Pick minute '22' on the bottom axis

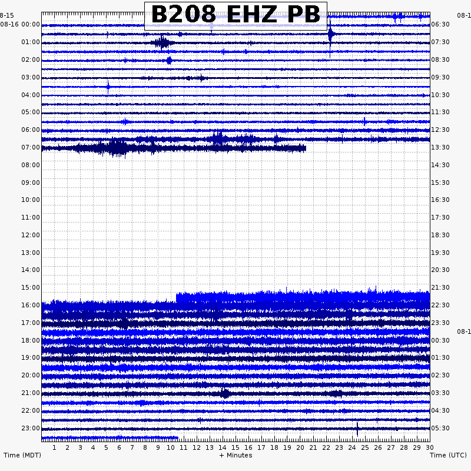[x=326, y=448]
